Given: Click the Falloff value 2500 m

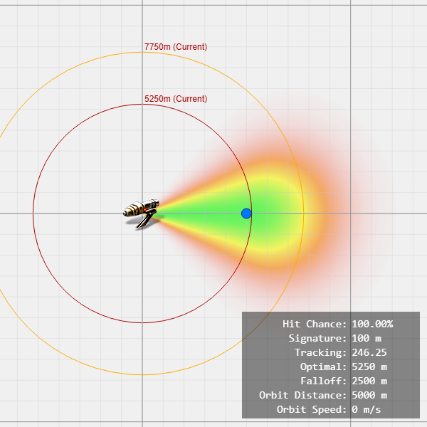Looking at the screenshot, I should pos(369,381).
